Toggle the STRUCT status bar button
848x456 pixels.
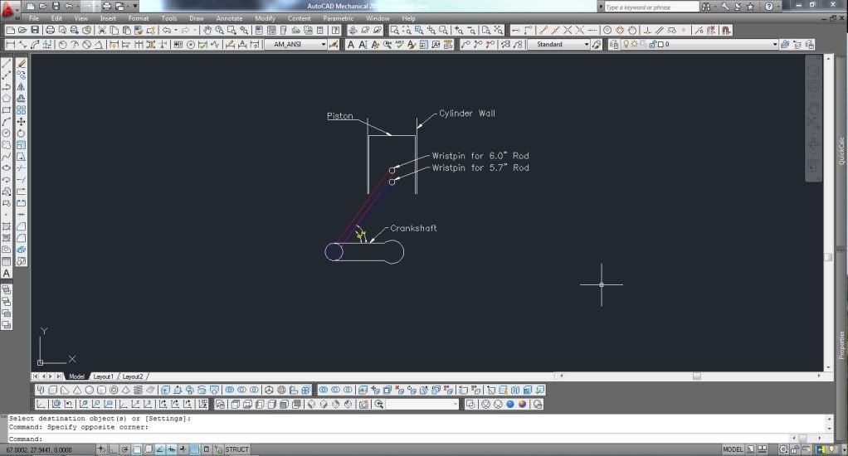point(236,449)
